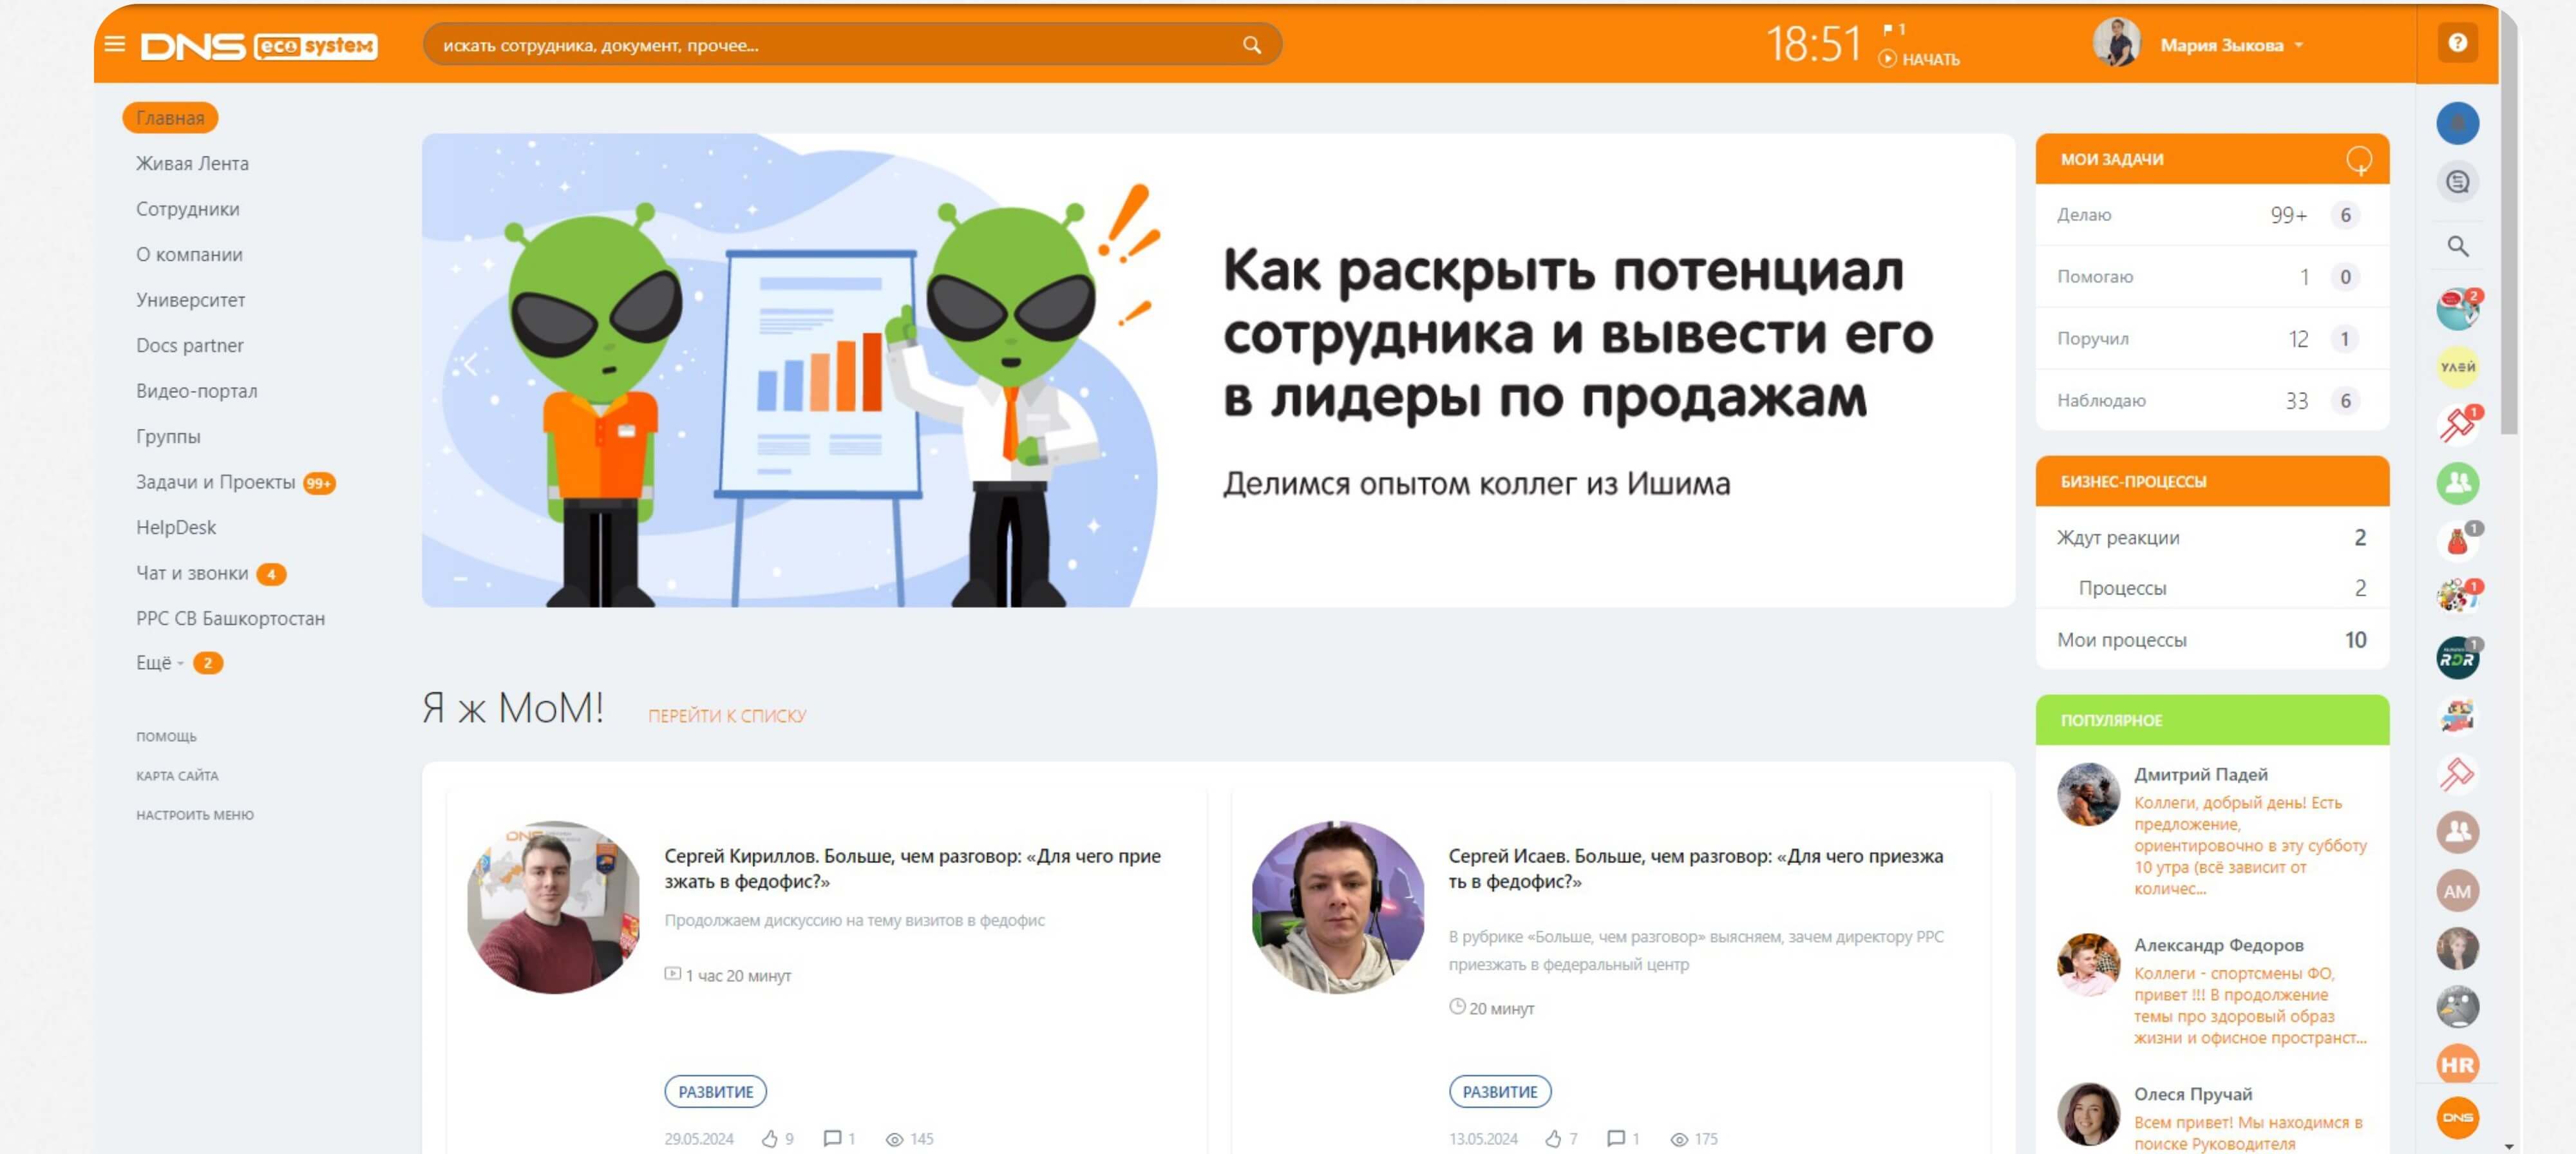This screenshot has height=1154, width=2576.
Task: Open the brown group chat icon
Action: 2457,832
